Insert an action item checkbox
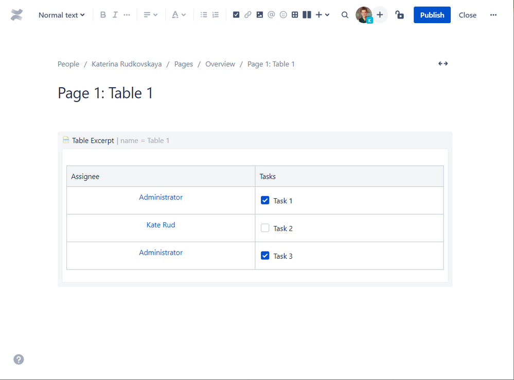 pos(236,14)
